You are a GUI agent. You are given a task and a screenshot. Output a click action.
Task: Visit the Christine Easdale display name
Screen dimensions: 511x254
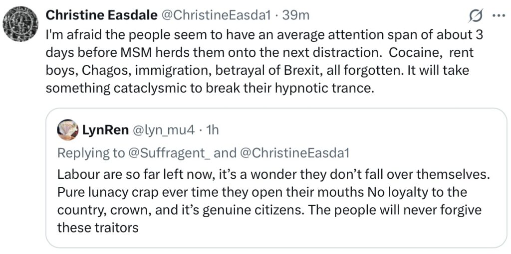101,15
